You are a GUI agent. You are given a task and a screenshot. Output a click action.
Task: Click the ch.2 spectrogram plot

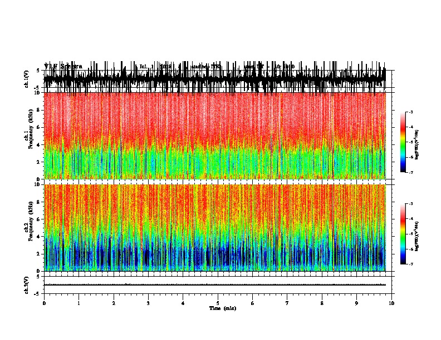(215, 228)
